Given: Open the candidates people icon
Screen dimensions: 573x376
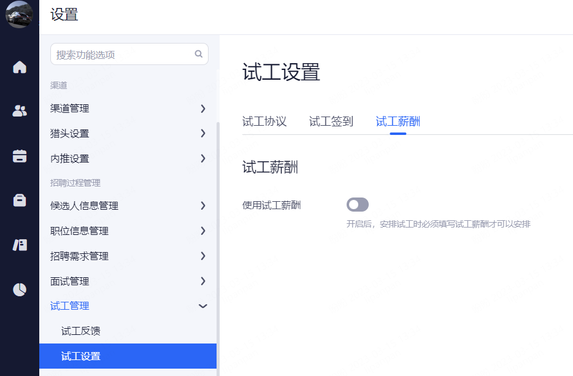Looking at the screenshot, I should (20, 111).
